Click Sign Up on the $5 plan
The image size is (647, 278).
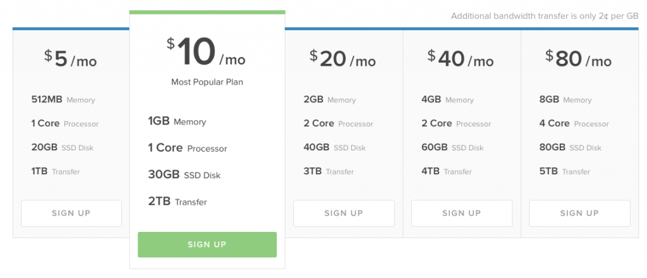[x=71, y=214]
